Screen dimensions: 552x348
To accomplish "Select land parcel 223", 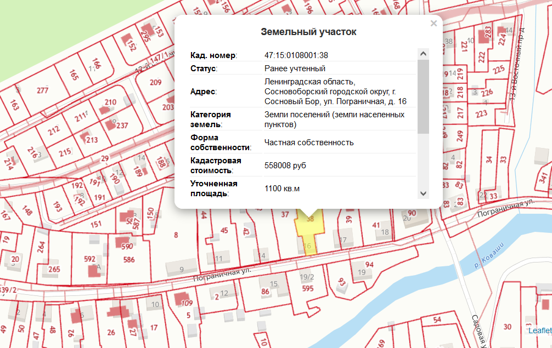I will [482, 114].
